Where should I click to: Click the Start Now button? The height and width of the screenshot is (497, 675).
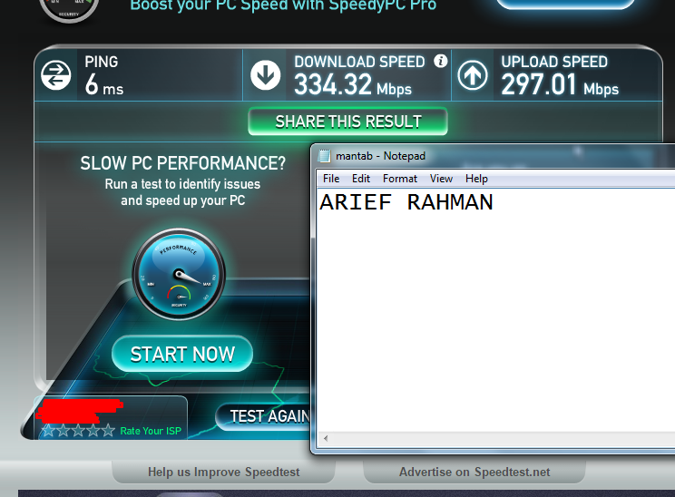pos(182,354)
